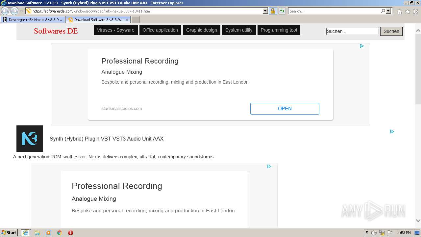Image resolution: width=421 pixels, height=237 pixels.
Task: Open the media player taskbar icon
Action: (48, 233)
